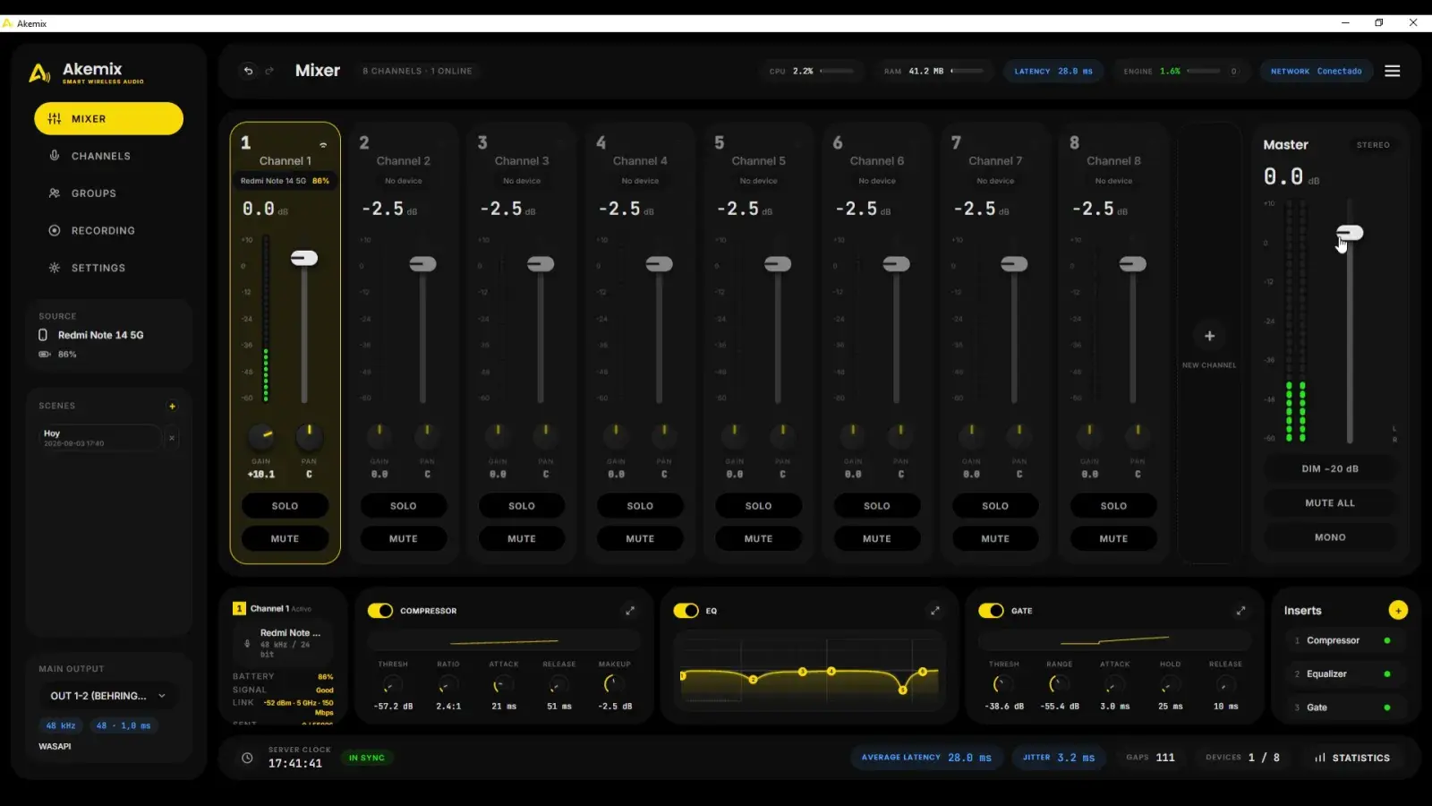Click the DIM -20 dB button
1432x806 pixels.
point(1330,469)
